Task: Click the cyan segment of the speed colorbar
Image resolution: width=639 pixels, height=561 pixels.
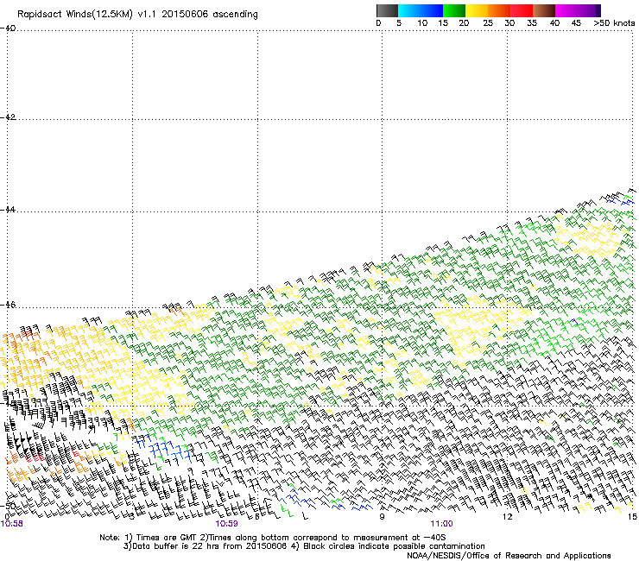Action: click(408, 10)
